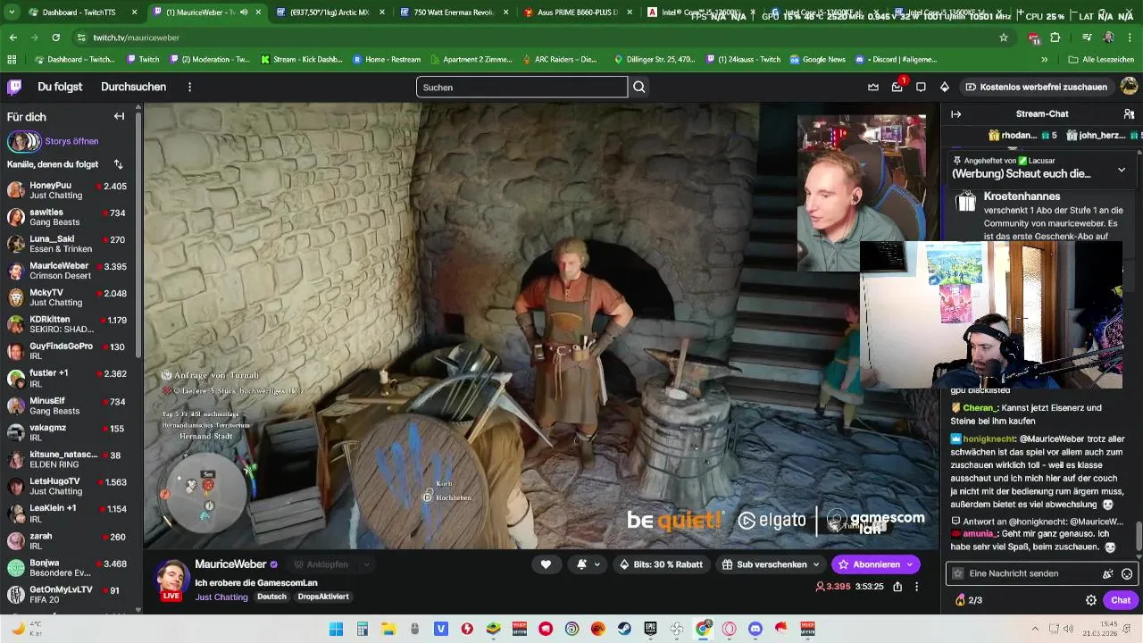Image resolution: width=1143 pixels, height=643 pixels.
Task: Open Steam from the taskbar
Action: pos(624,629)
